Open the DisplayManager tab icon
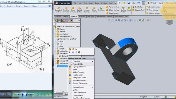The width and height of the screenshot is (176, 99). [x=71, y=21]
